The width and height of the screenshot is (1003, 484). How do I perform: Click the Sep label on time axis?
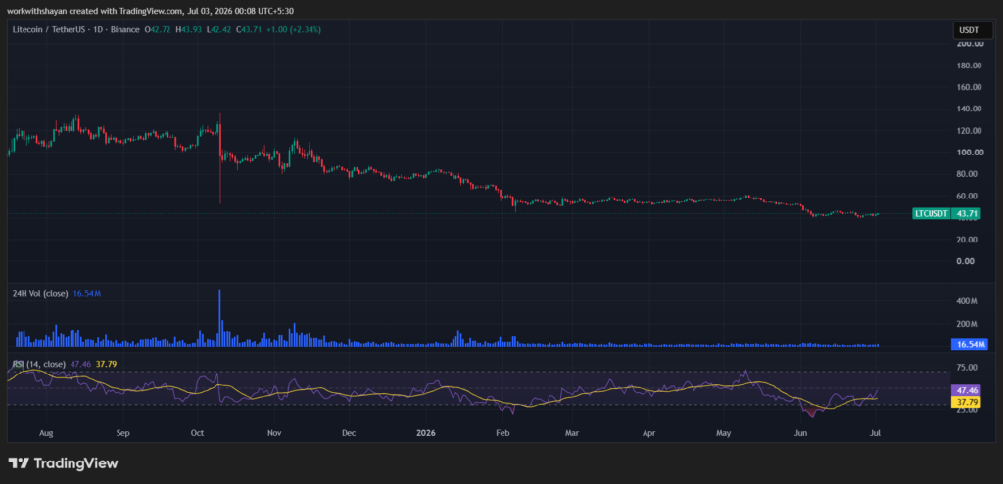[x=122, y=433]
